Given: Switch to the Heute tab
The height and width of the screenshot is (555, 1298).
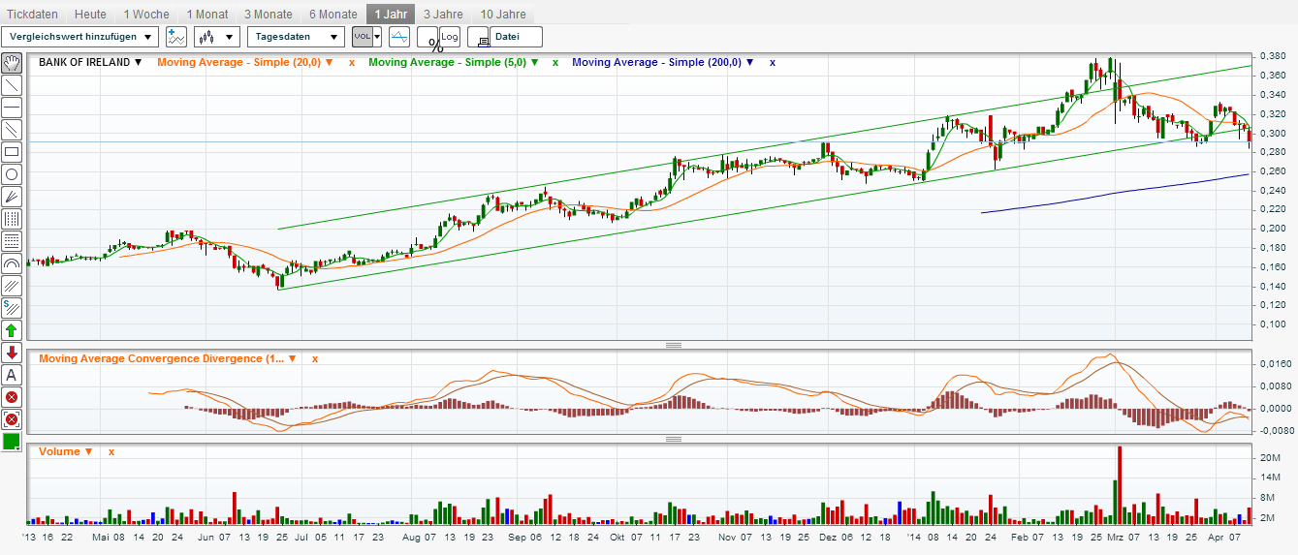Looking at the screenshot, I should pyautogui.click(x=90, y=15).
